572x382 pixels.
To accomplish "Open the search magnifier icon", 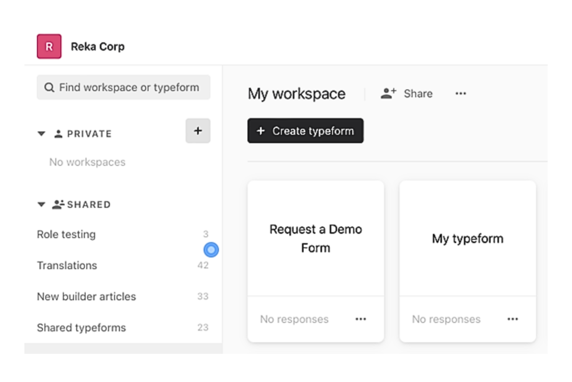I will 49,87.
